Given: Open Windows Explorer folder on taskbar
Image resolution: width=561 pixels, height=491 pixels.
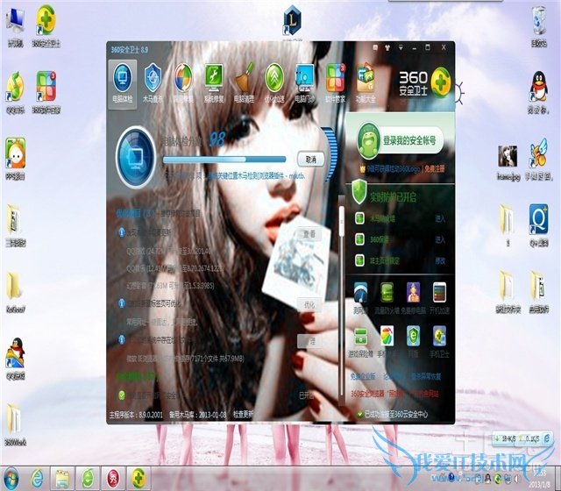Looking at the screenshot, I should [x=62, y=479].
